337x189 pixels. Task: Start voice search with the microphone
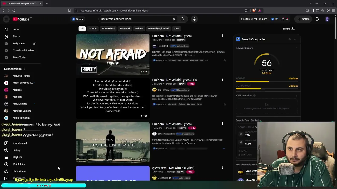click(194, 19)
